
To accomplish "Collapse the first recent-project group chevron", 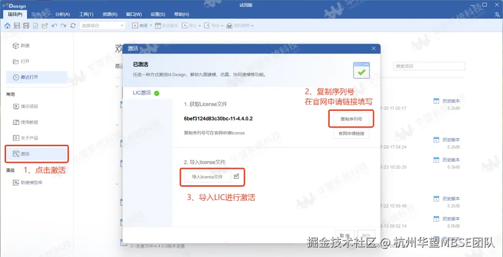I will (x=117, y=86).
